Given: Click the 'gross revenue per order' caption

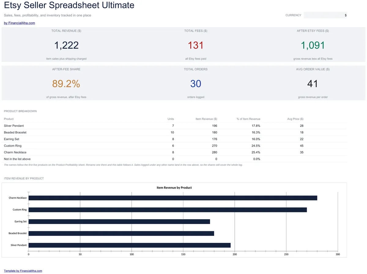Looking at the screenshot, I should click(313, 97).
